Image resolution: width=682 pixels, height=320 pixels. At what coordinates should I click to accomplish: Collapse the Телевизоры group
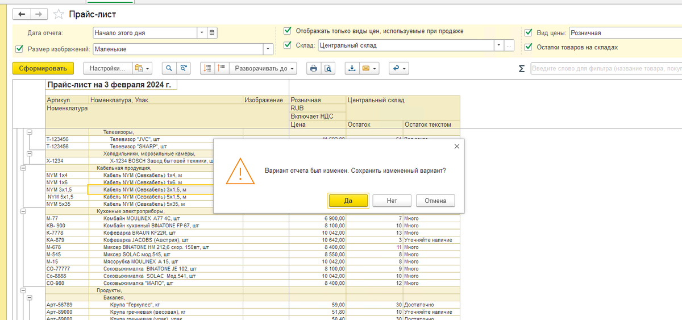(x=29, y=132)
